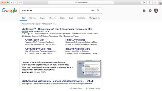This screenshot has width=162, height=91.
Task: Expand ad URL dropdown arrow next to mackeeper.com
Action: (48, 31)
